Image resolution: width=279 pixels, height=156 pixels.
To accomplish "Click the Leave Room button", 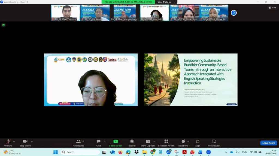I will click(268, 143).
